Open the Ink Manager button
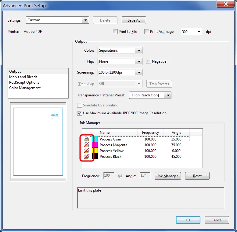Image resolution: width=237 pixels, height=232 pixels. click(x=168, y=176)
